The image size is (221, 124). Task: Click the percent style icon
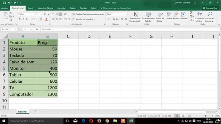point(114,19)
